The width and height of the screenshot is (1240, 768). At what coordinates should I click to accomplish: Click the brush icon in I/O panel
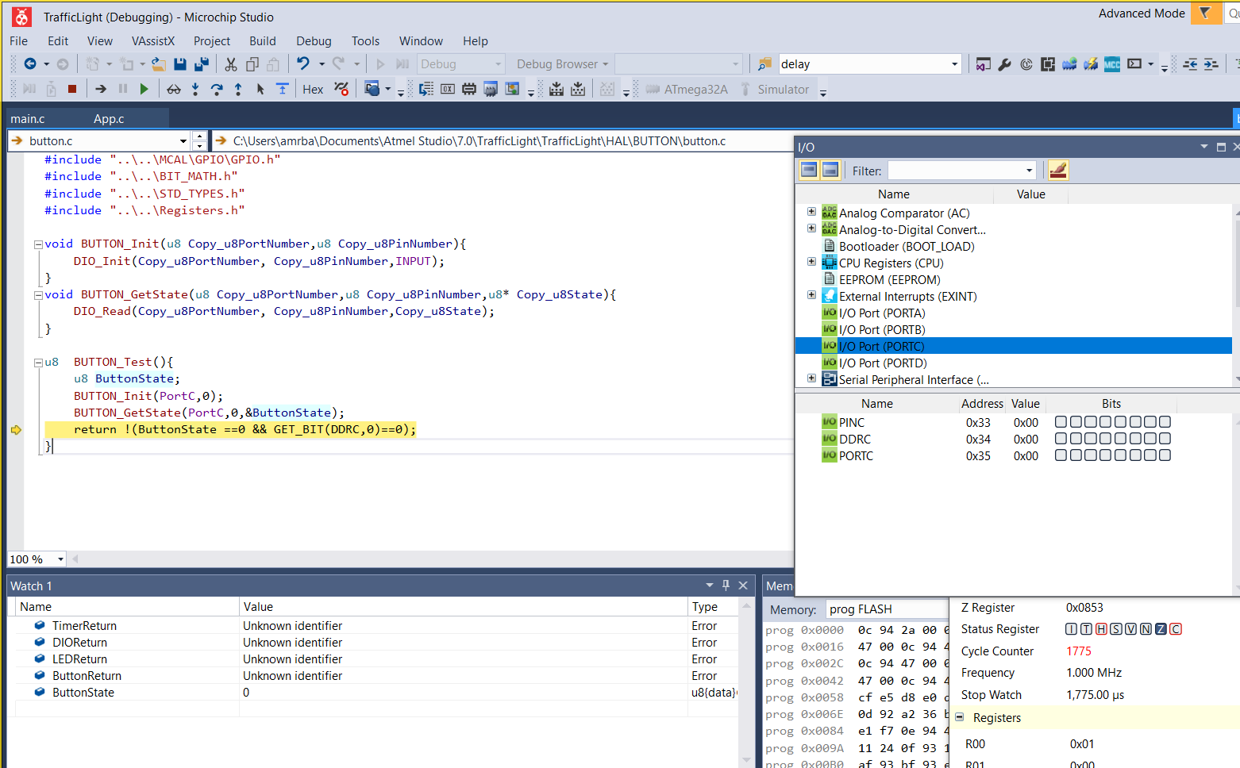click(1058, 171)
